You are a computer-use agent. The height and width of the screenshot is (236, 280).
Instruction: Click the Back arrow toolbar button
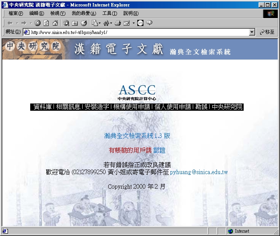(10, 23)
